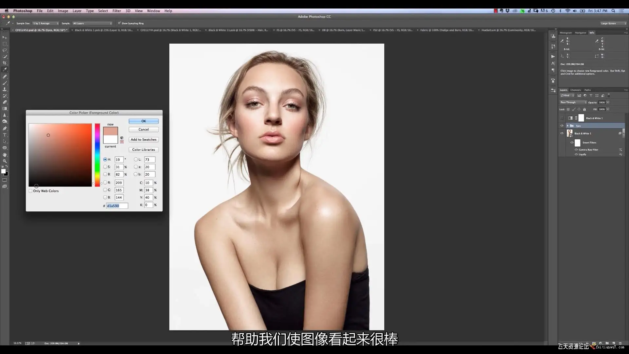The image size is (629, 354).
Task: Open the Filter menu
Action: [117, 11]
